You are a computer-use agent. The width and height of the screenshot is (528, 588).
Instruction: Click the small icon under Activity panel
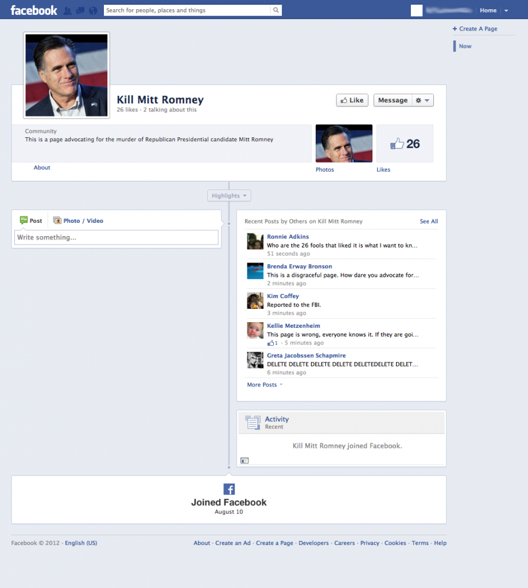click(x=244, y=461)
